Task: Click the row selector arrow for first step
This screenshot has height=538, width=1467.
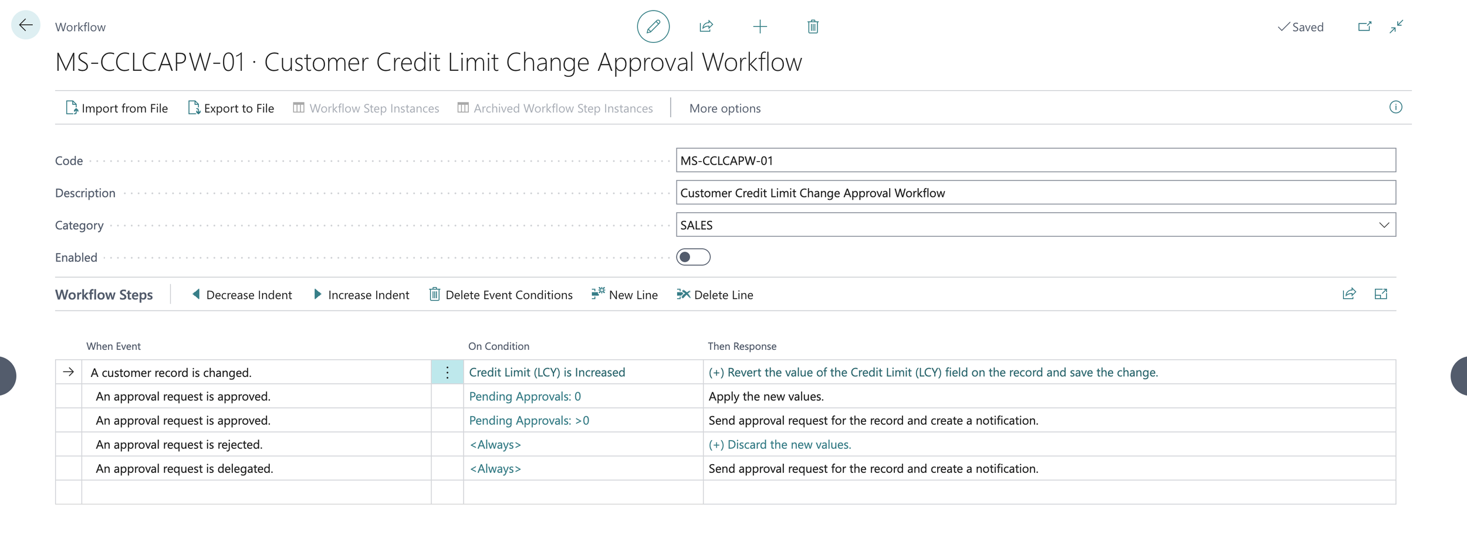Action: click(69, 372)
